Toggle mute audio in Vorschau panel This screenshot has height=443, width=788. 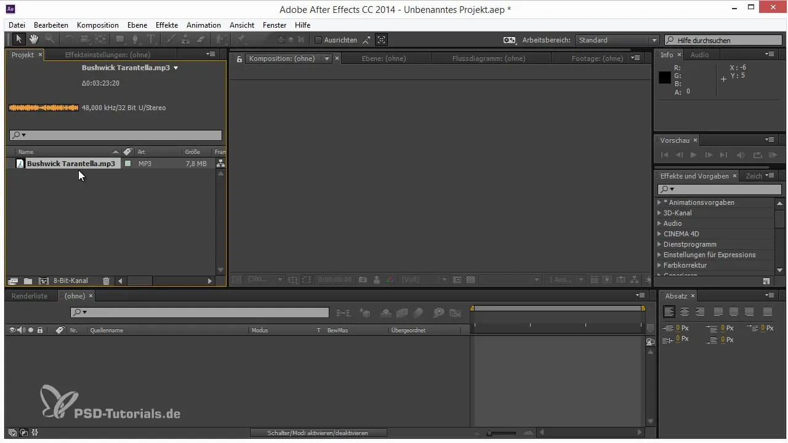pos(741,155)
